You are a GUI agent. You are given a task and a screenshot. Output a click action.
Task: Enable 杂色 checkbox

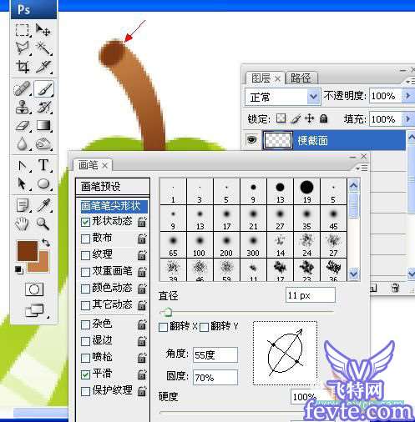coord(85,324)
